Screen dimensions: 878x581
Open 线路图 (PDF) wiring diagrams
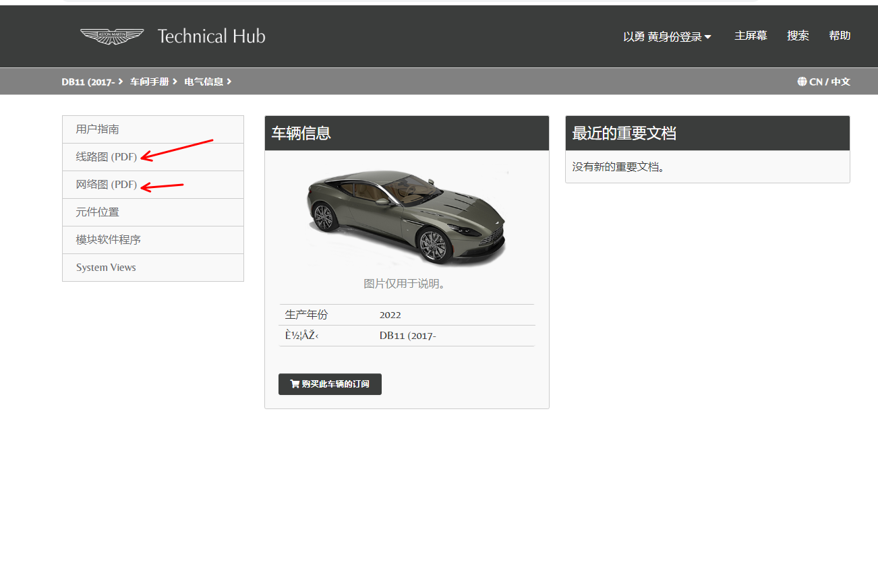click(x=107, y=157)
